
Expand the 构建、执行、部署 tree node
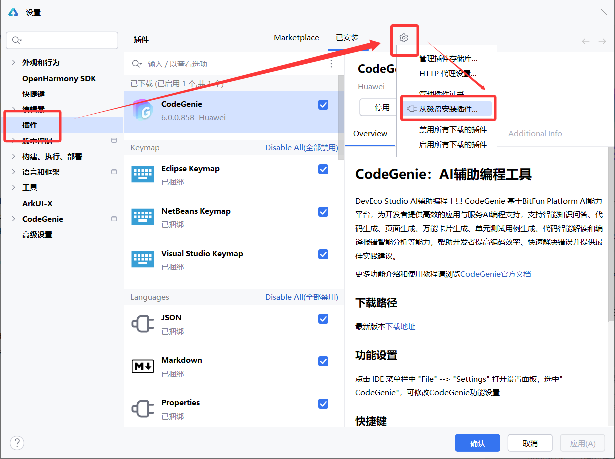click(x=13, y=156)
